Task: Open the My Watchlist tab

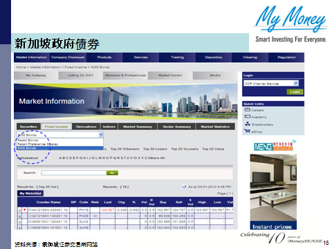Action: (30, 193)
